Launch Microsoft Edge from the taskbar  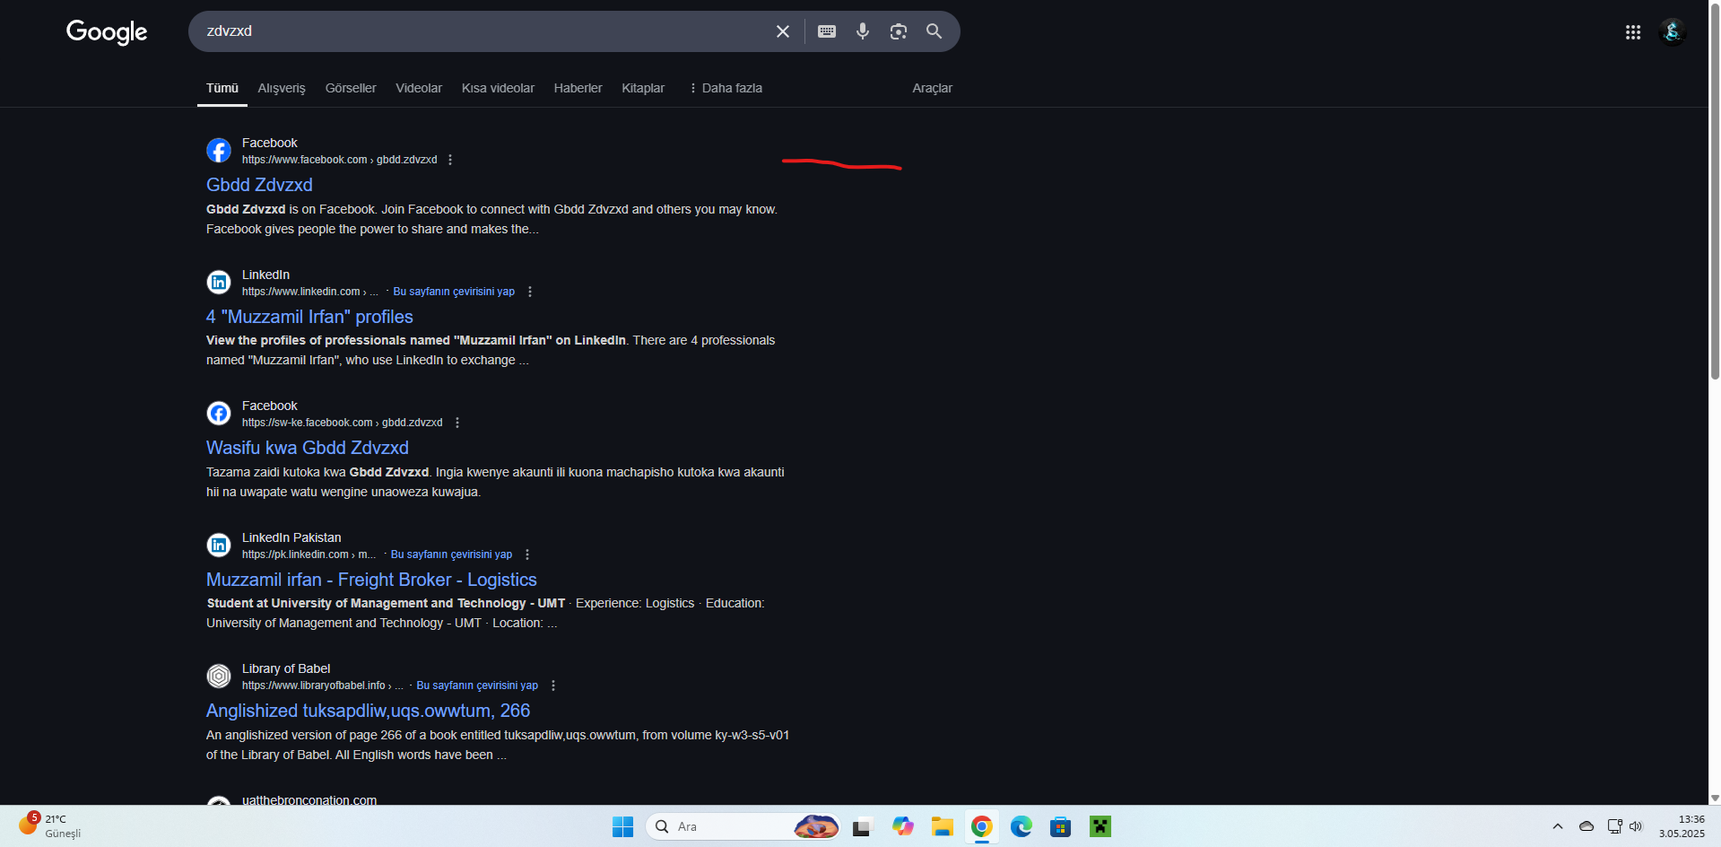click(x=1021, y=826)
